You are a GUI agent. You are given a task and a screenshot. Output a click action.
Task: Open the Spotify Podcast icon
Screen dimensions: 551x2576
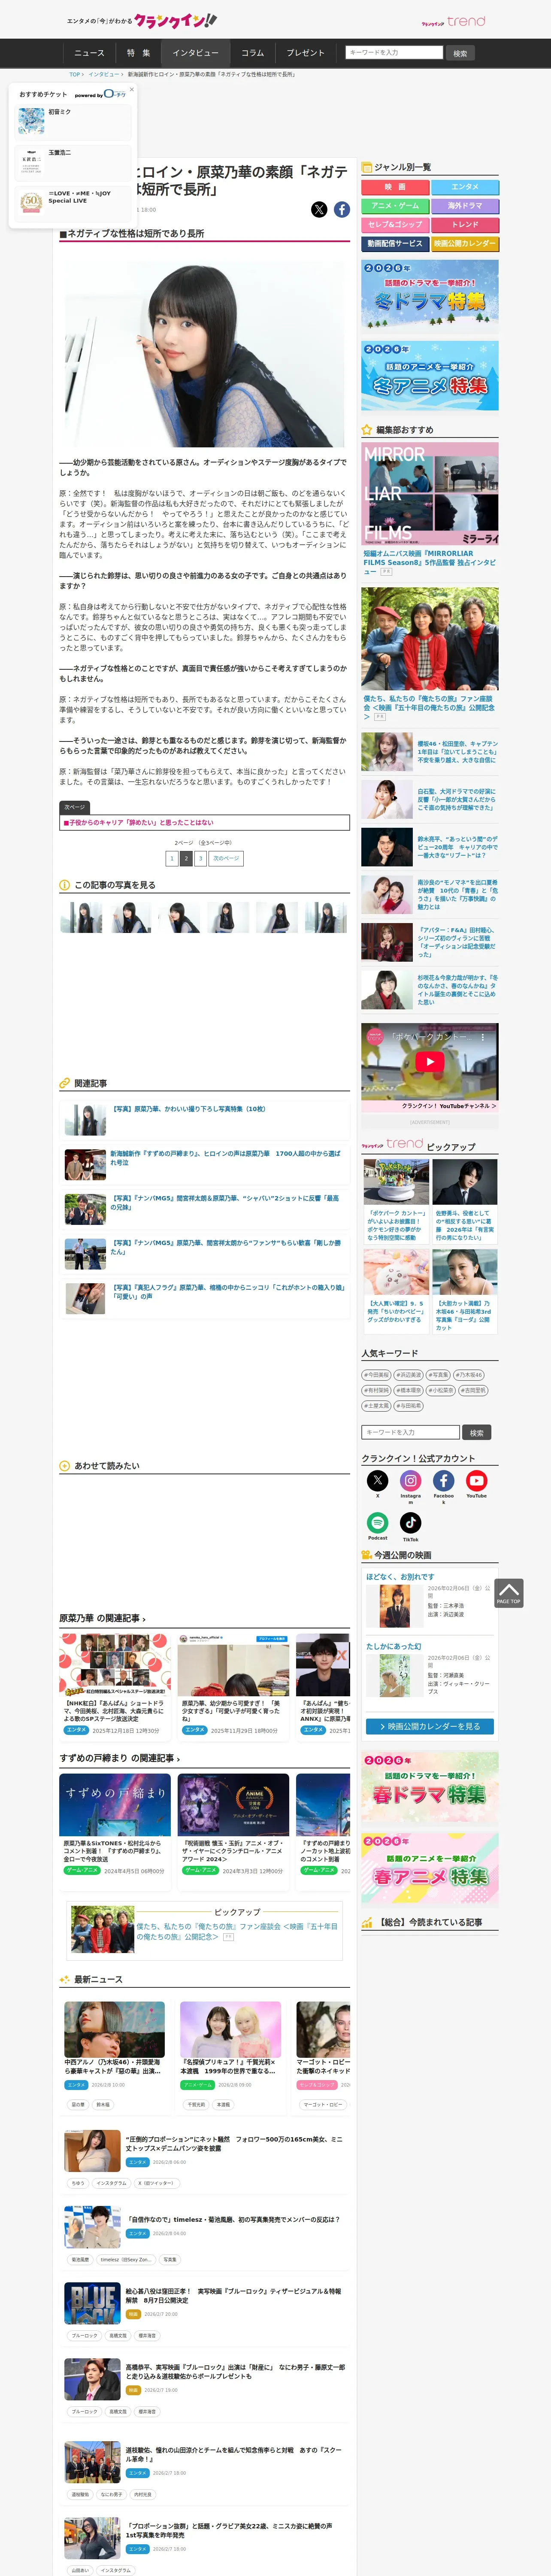pyautogui.click(x=377, y=1522)
